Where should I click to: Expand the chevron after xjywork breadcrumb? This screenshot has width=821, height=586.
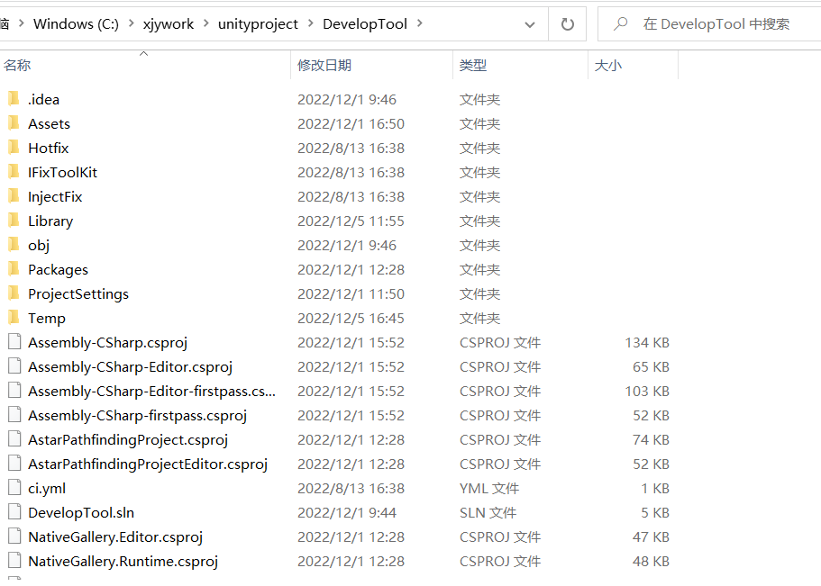coord(205,24)
